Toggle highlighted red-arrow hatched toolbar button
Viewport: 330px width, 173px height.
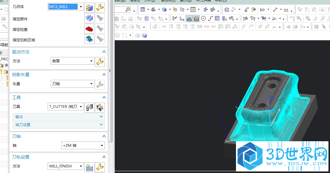(196, 19)
